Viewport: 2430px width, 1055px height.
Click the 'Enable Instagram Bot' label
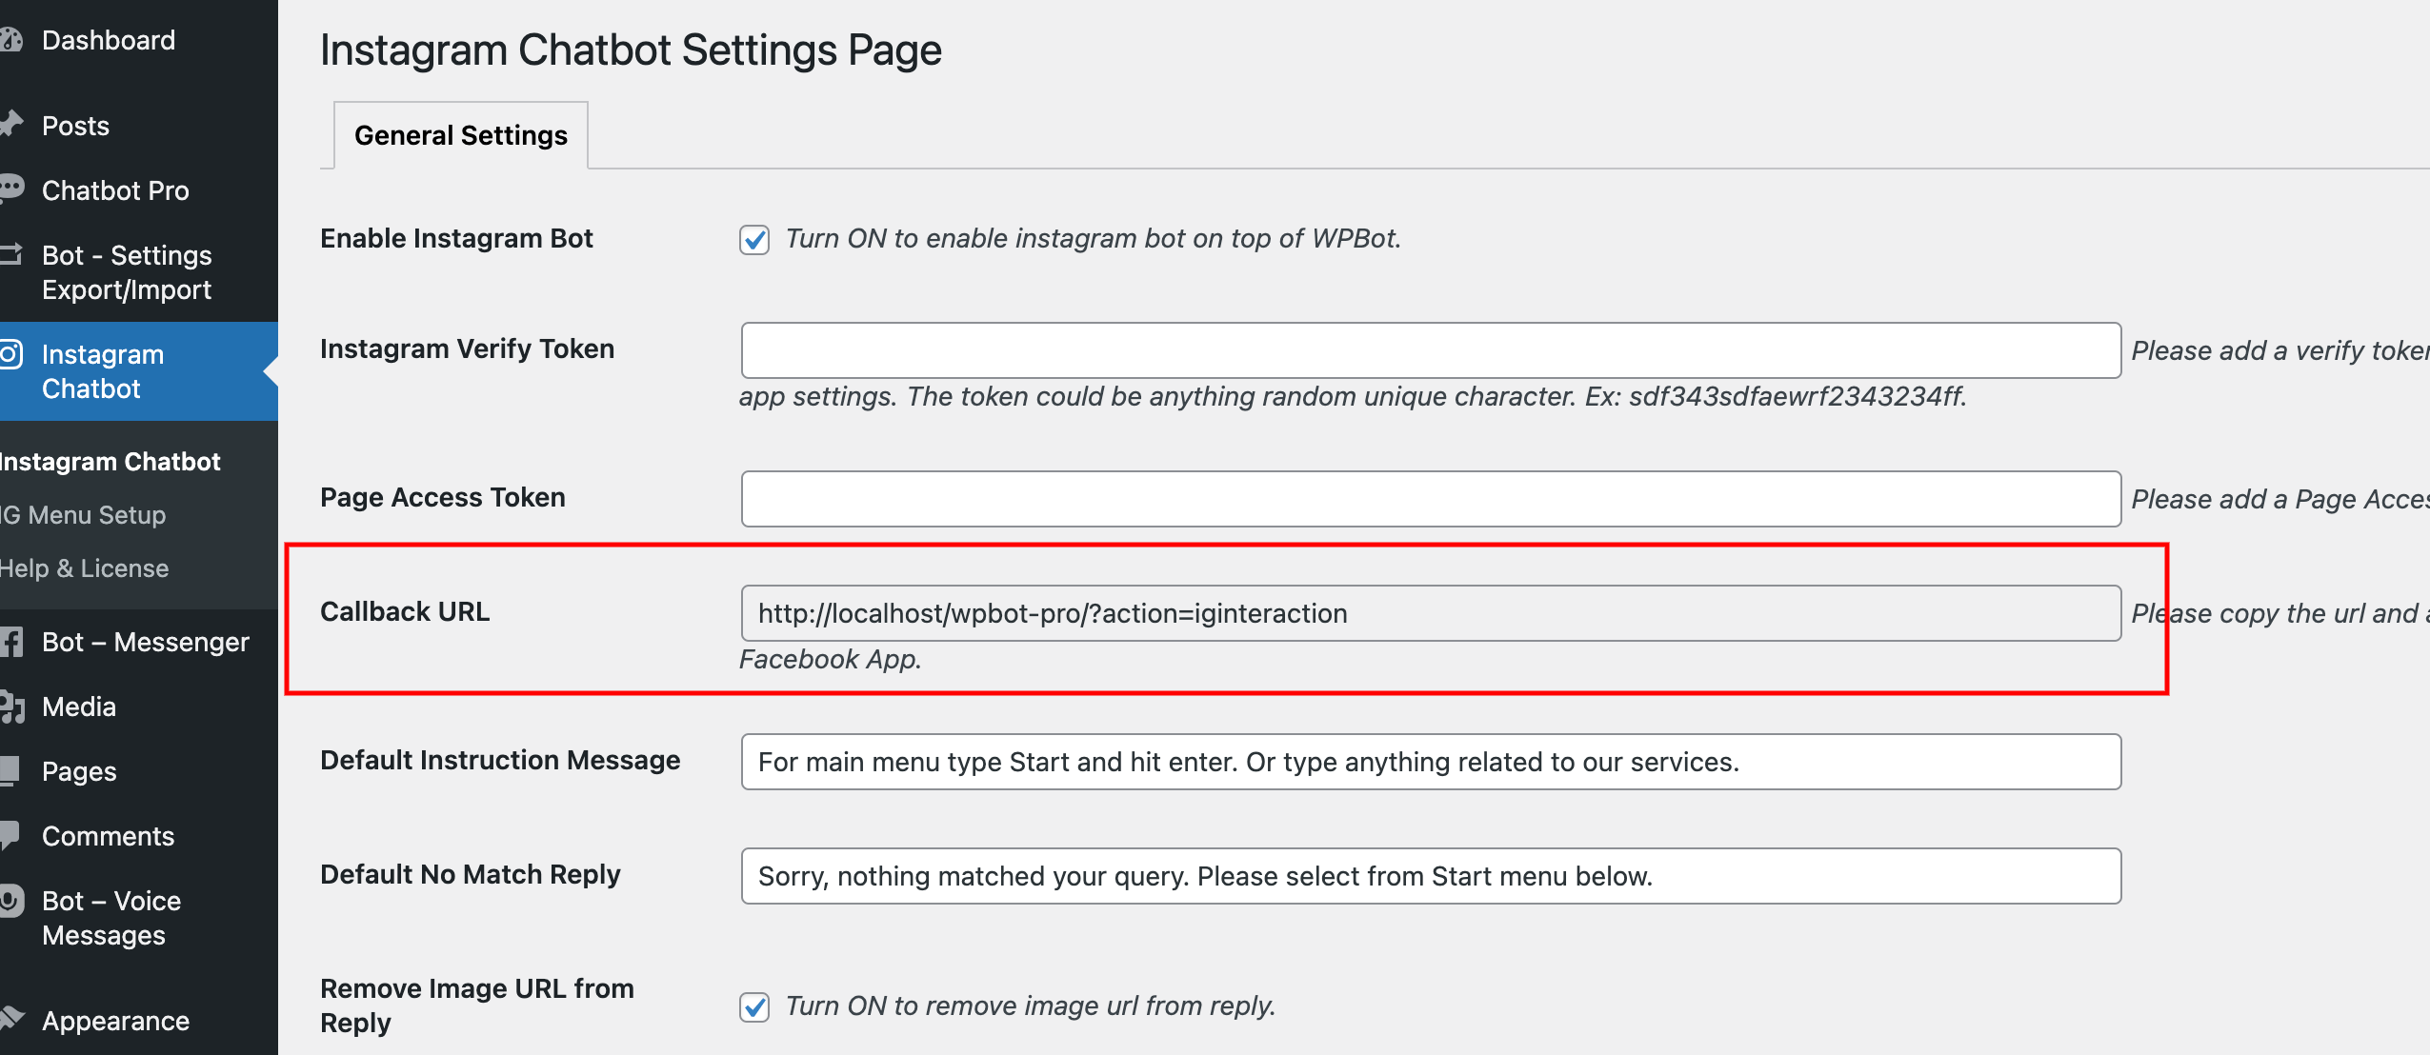tap(456, 238)
